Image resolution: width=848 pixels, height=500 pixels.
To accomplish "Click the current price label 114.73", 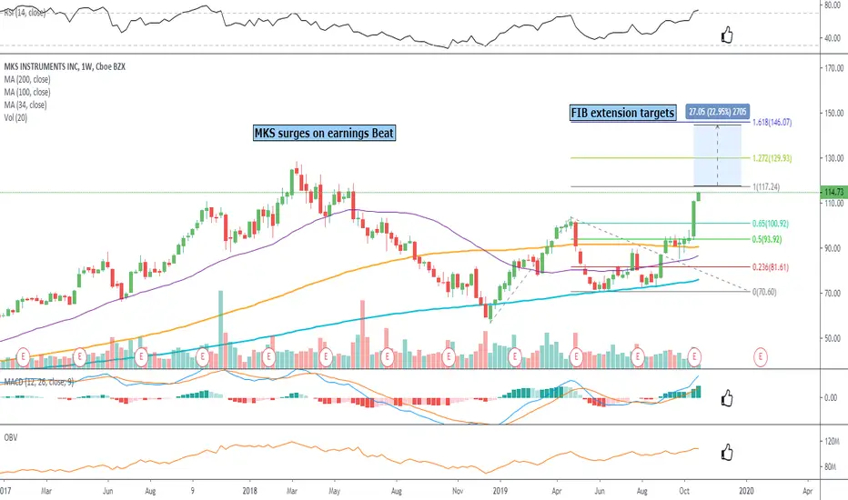I will [834, 192].
